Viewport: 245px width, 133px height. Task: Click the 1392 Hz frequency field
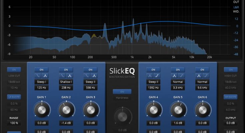coord(153,87)
